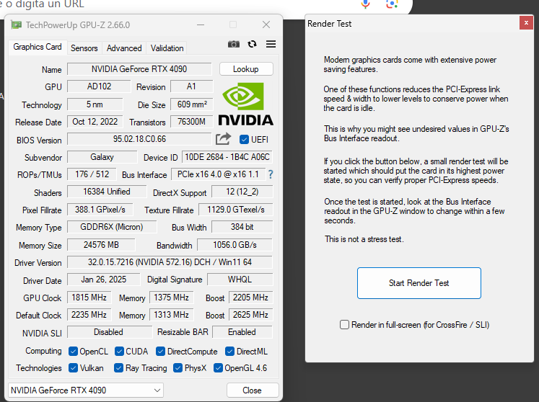
Task: Click the BIOS export share icon
Action: click(223, 139)
